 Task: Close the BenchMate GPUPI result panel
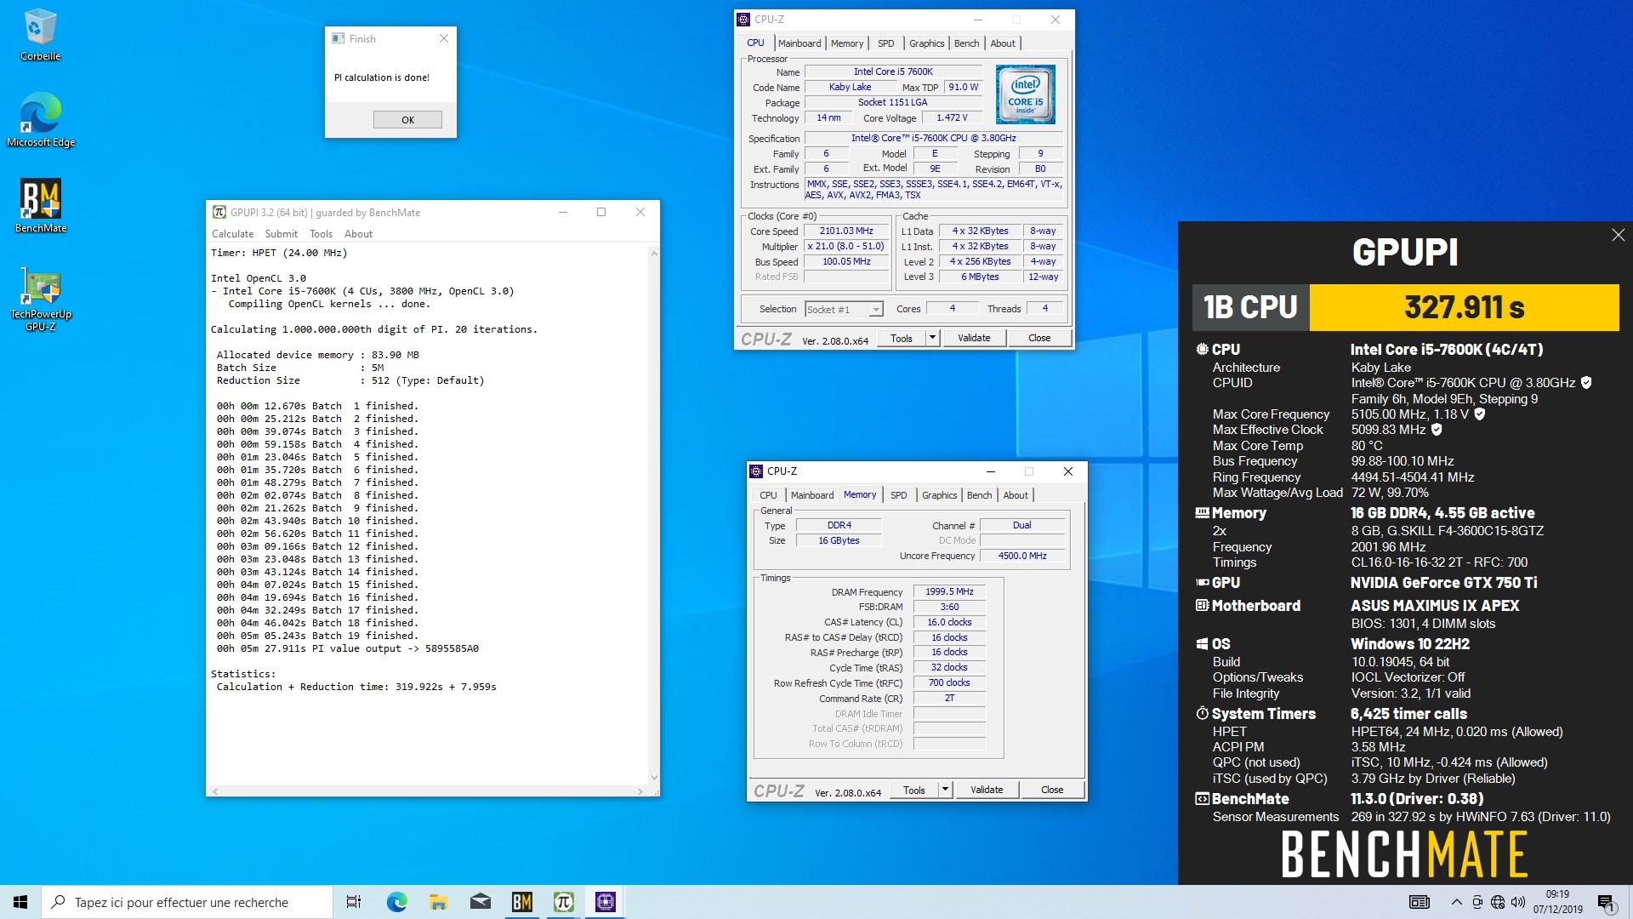1618,235
